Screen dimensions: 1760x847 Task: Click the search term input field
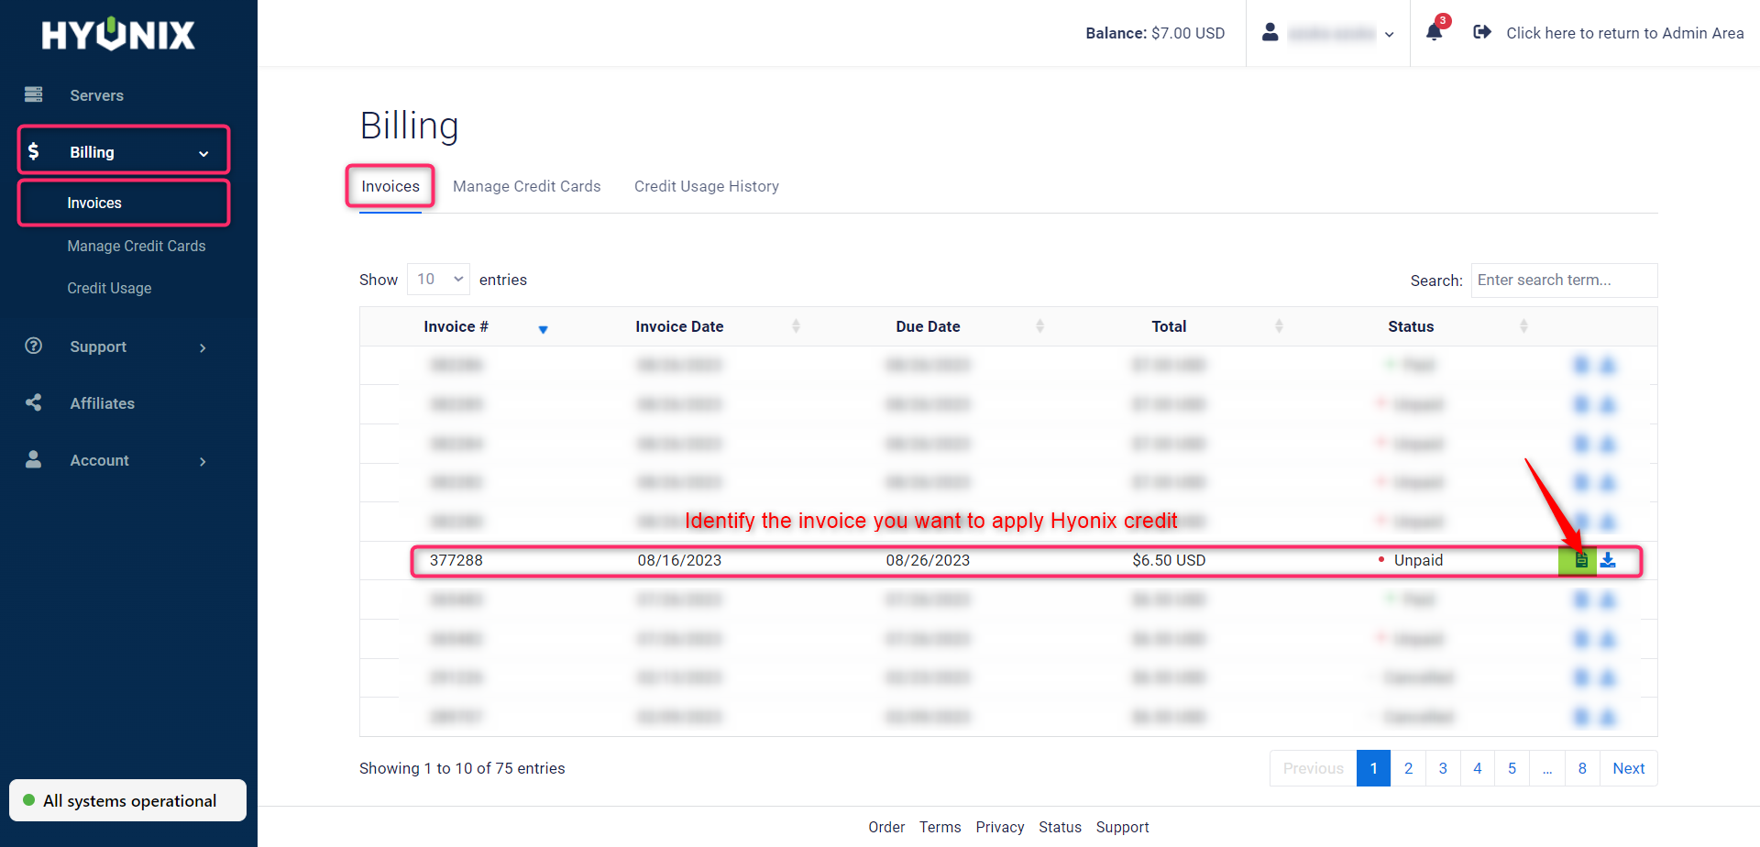coord(1564,280)
